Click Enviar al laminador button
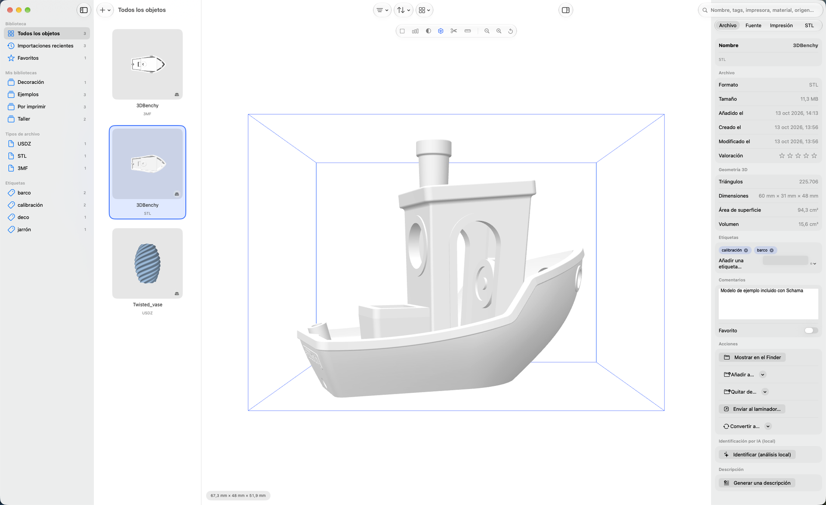Viewport: 826px width, 505px height. click(x=752, y=409)
